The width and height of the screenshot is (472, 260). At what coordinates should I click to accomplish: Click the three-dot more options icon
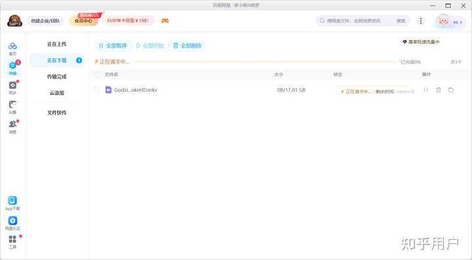(x=421, y=21)
